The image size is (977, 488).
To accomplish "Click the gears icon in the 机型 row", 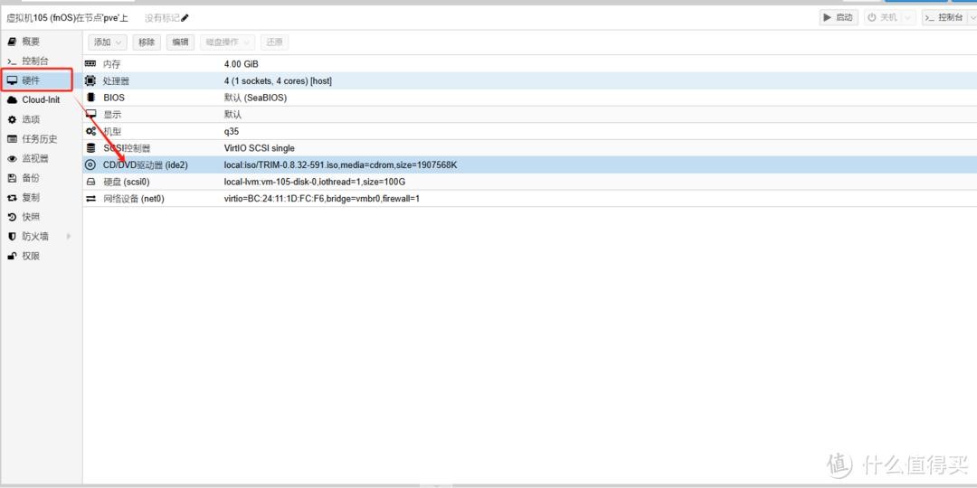I will pyautogui.click(x=90, y=131).
